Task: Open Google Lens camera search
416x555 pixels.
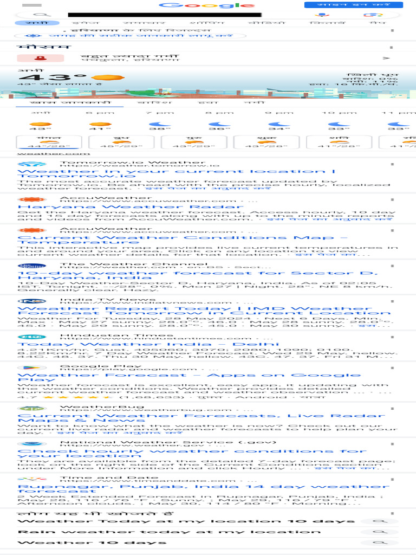Action: point(373,15)
